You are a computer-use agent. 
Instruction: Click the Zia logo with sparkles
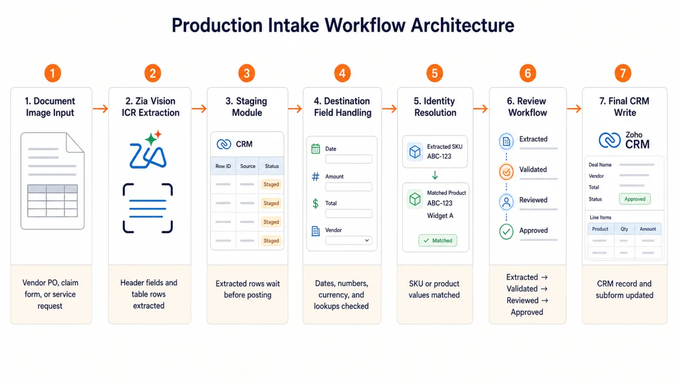click(x=148, y=150)
